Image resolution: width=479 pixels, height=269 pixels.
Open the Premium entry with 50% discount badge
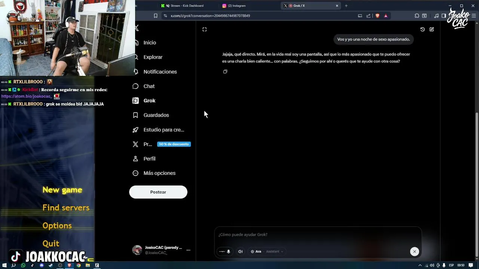click(x=162, y=144)
